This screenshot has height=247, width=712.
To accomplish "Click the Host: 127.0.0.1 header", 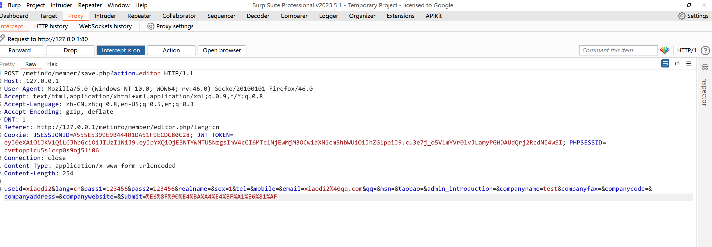I will (31, 81).
